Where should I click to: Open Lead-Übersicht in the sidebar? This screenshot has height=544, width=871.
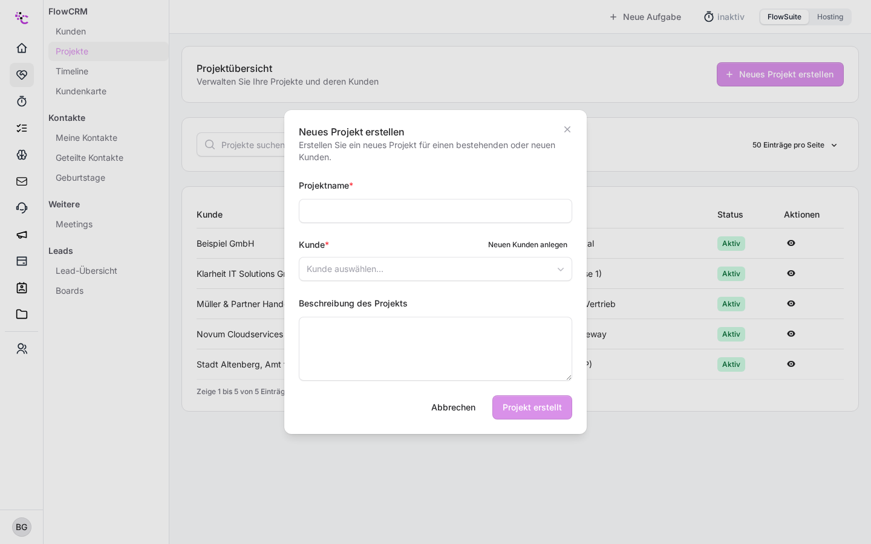tap(86, 271)
